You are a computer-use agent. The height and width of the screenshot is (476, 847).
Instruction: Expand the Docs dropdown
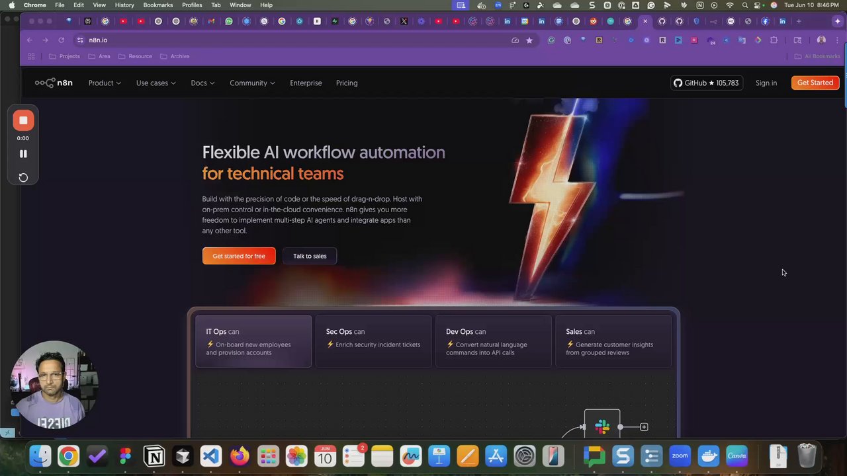pos(202,83)
